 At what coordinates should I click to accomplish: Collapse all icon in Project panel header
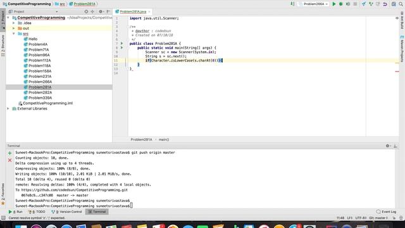(x=92, y=11)
